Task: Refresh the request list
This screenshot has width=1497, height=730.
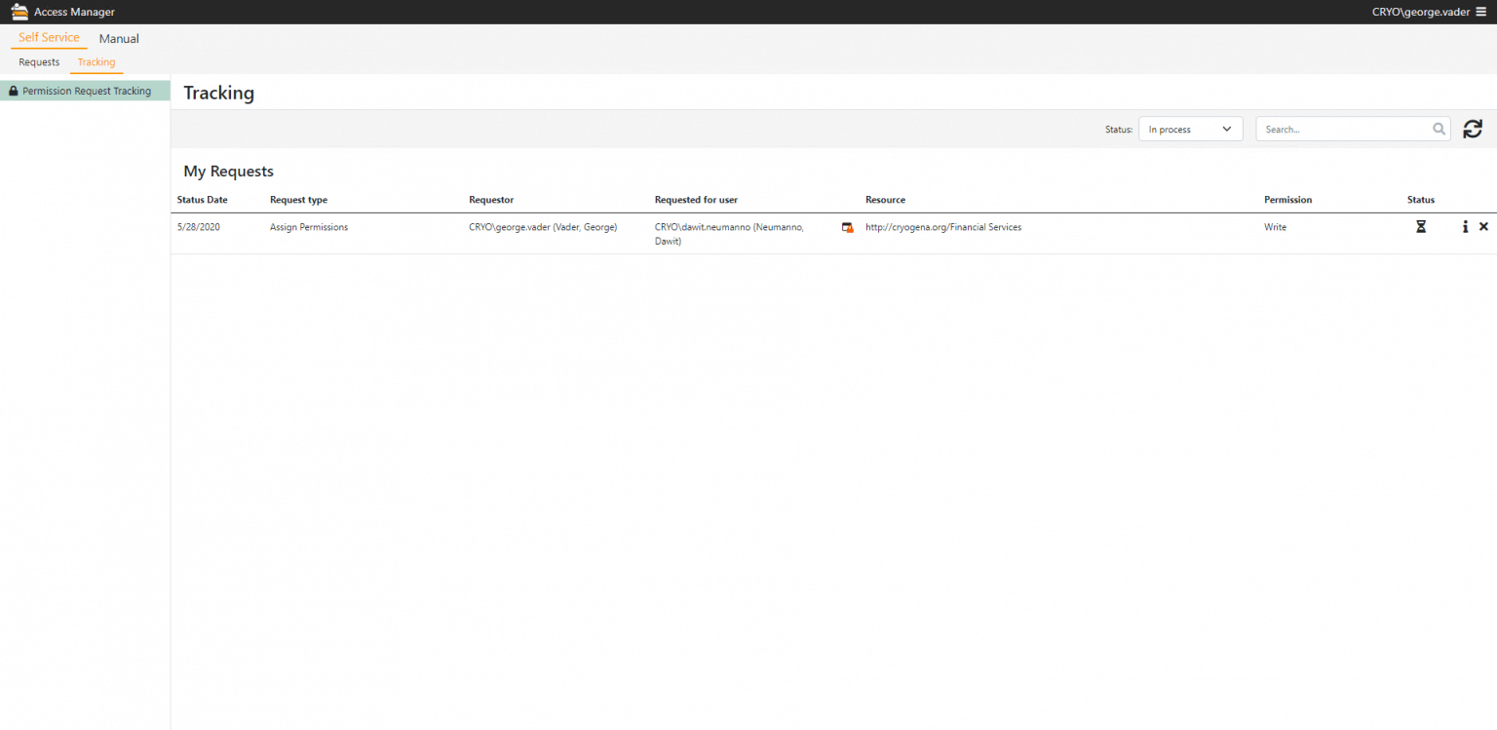Action: point(1473,128)
